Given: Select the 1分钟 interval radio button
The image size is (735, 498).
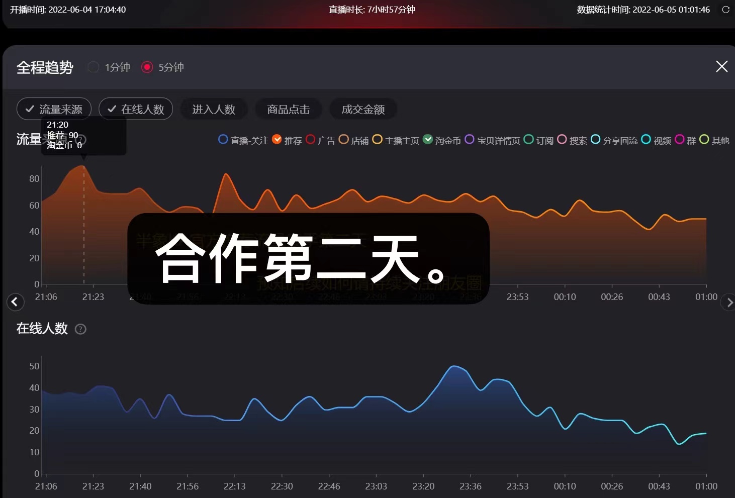Looking at the screenshot, I should point(94,67).
